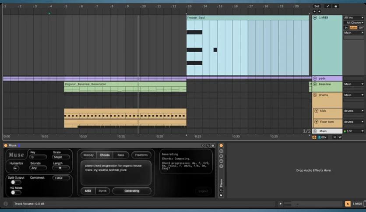Switch to the Chords tab
This screenshot has width=366, height=212.
click(105, 155)
